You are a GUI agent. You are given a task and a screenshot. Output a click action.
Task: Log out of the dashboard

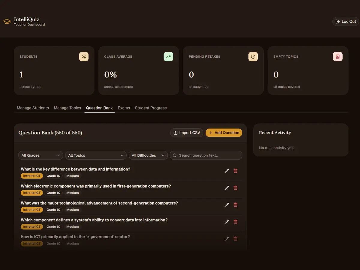point(346,22)
